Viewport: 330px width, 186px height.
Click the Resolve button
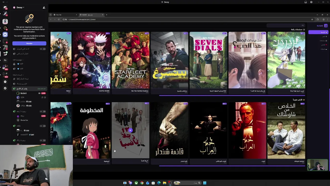click(x=29, y=43)
